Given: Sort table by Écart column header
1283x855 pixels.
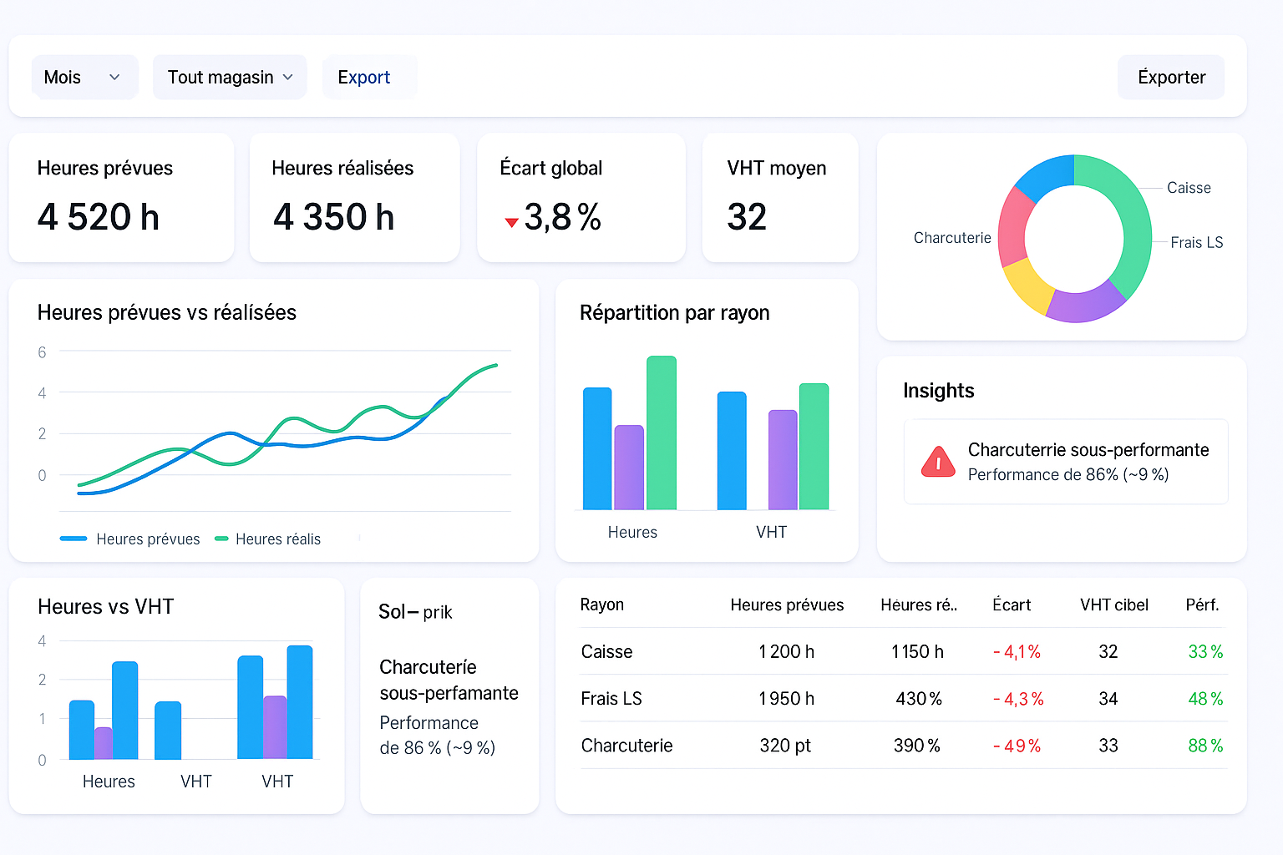Looking at the screenshot, I should click(1011, 605).
